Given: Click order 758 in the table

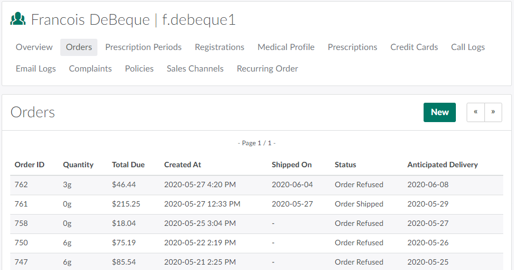Looking at the screenshot, I should pos(22,223).
